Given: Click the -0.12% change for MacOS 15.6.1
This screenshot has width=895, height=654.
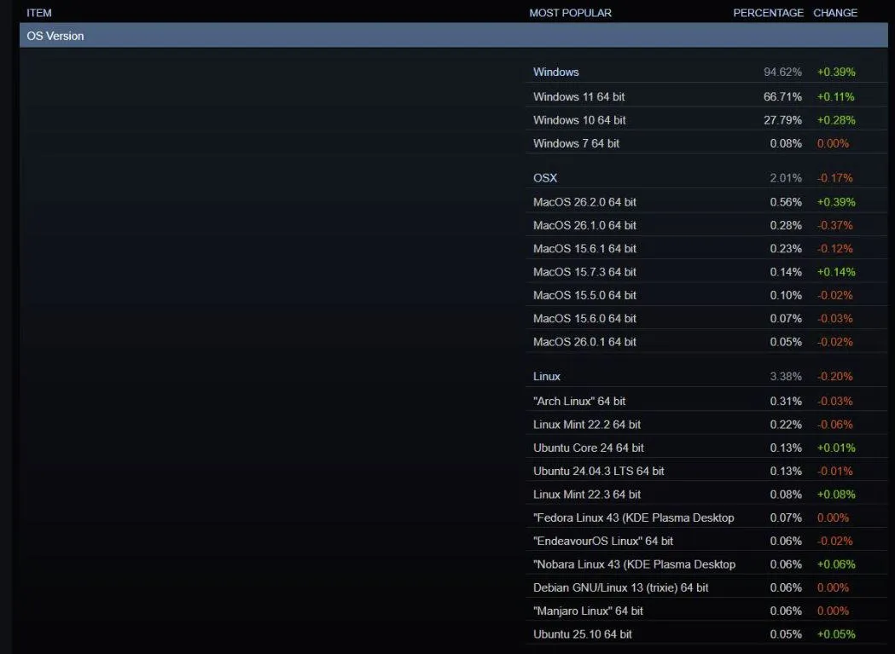Looking at the screenshot, I should pyautogui.click(x=834, y=248).
